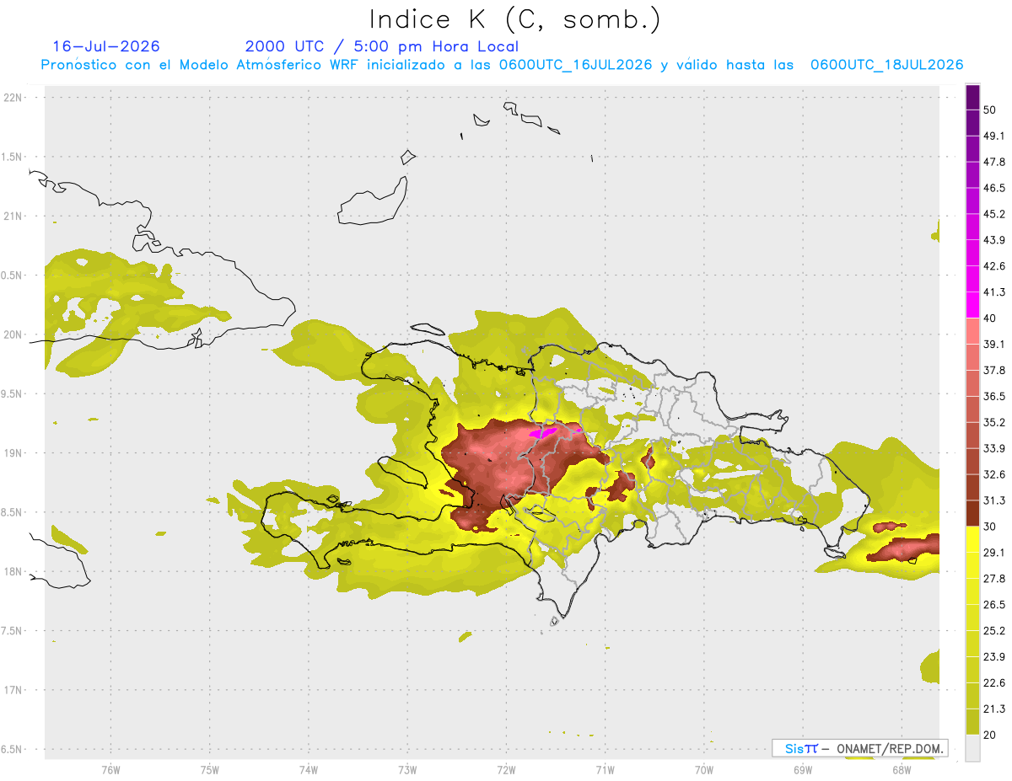
Task: Click the colorbar value "41.3"
Action: [x=994, y=292]
